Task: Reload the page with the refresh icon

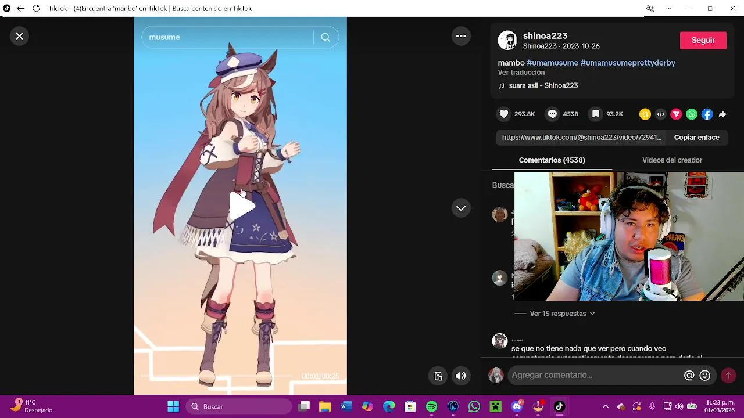Action: pos(36,8)
